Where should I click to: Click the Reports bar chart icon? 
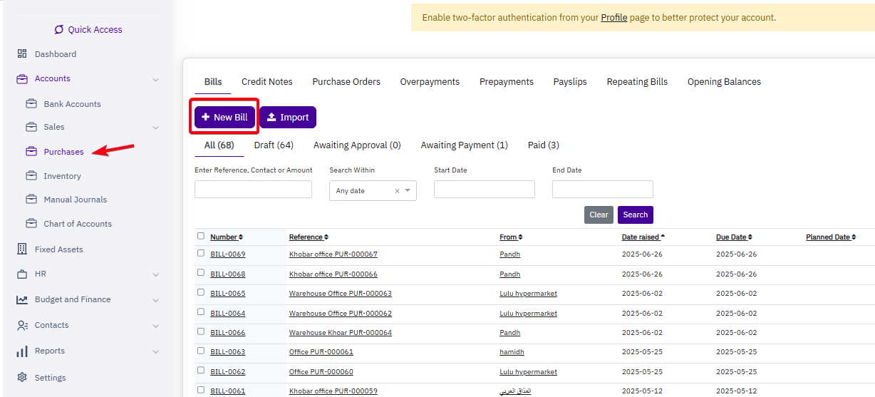(x=22, y=351)
